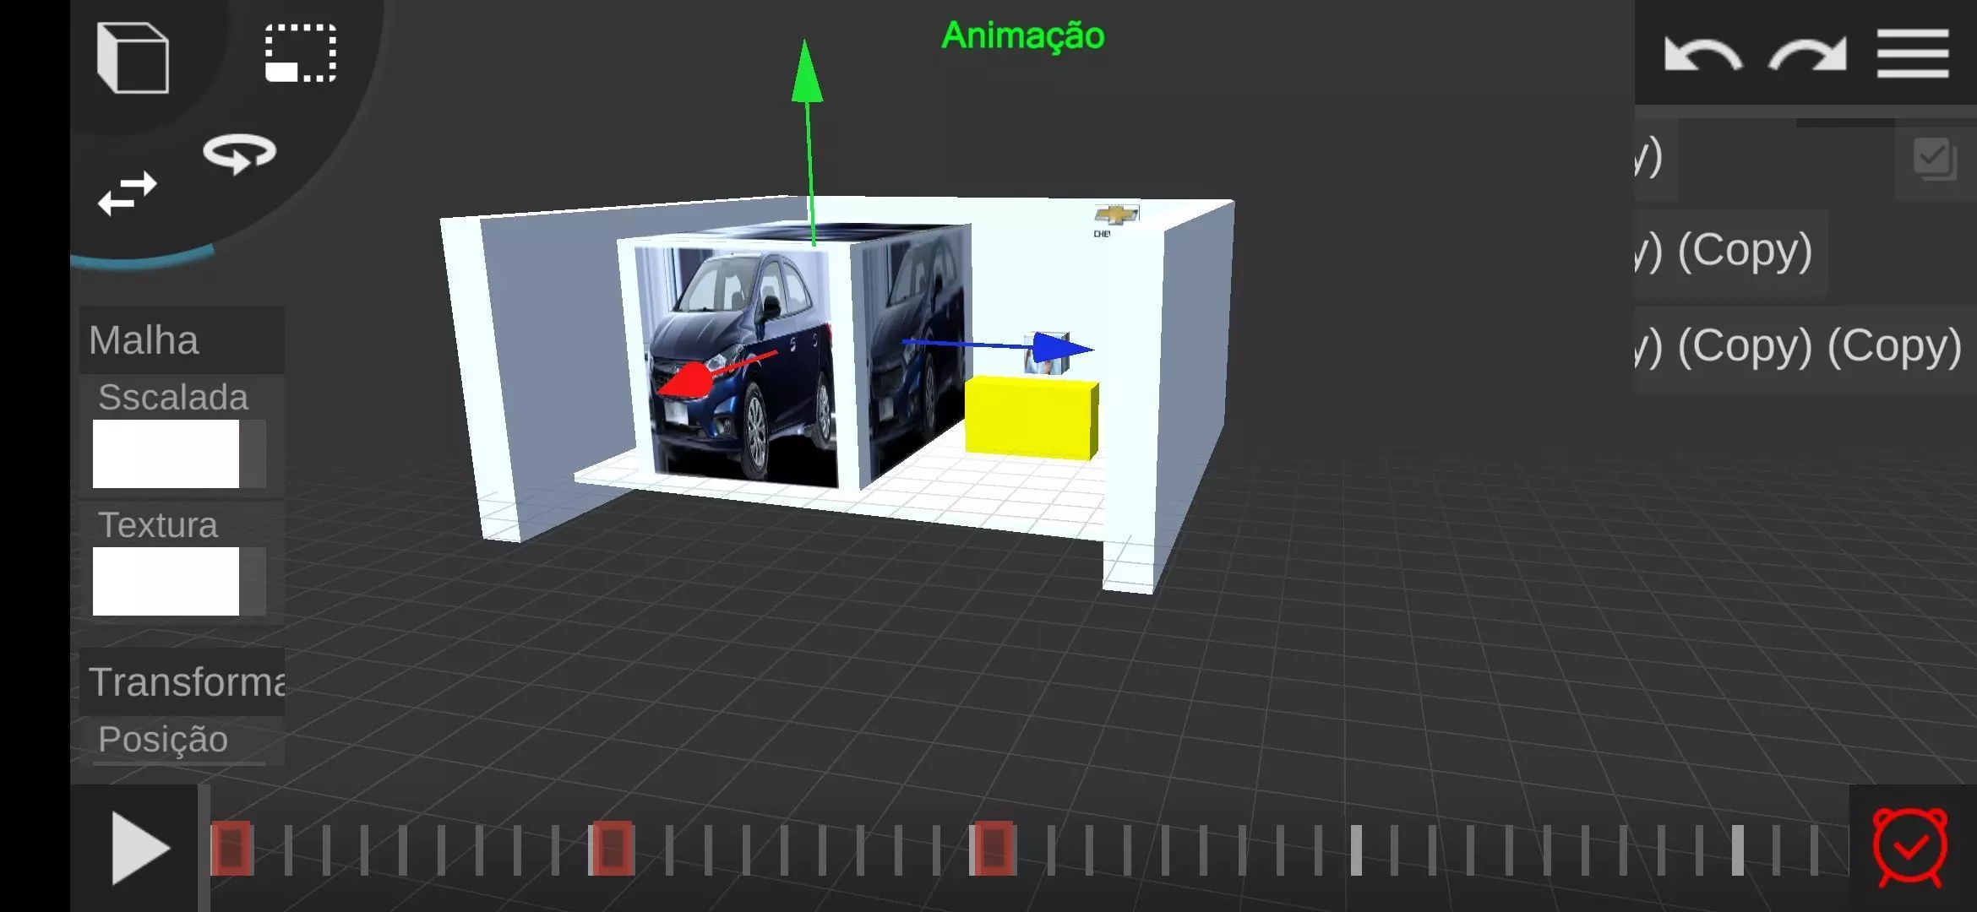The image size is (1977, 912).
Task: Select the topmost object list item
Action: [x=1656, y=159]
